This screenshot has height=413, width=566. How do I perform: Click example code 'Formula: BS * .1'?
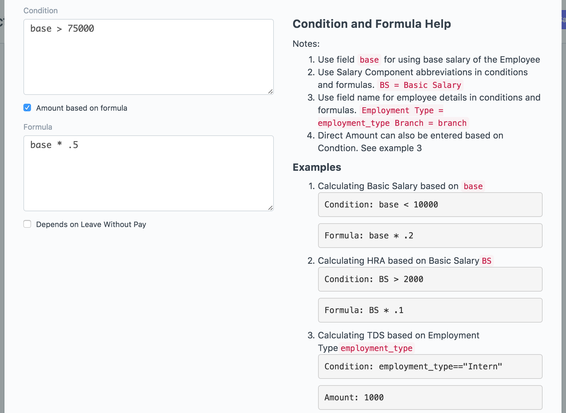pos(430,310)
